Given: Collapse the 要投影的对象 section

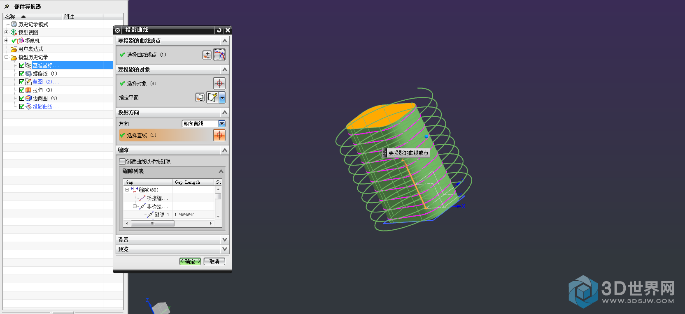Looking at the screenshot, I should [x=224, y=69].
